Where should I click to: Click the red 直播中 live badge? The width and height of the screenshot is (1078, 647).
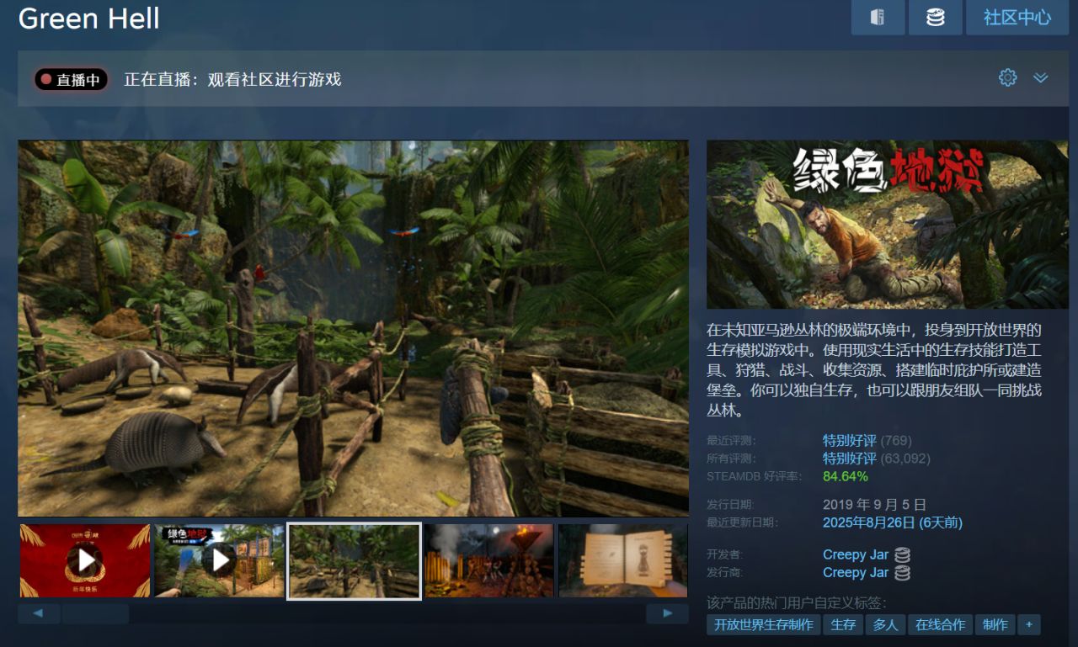coord(71,80)
